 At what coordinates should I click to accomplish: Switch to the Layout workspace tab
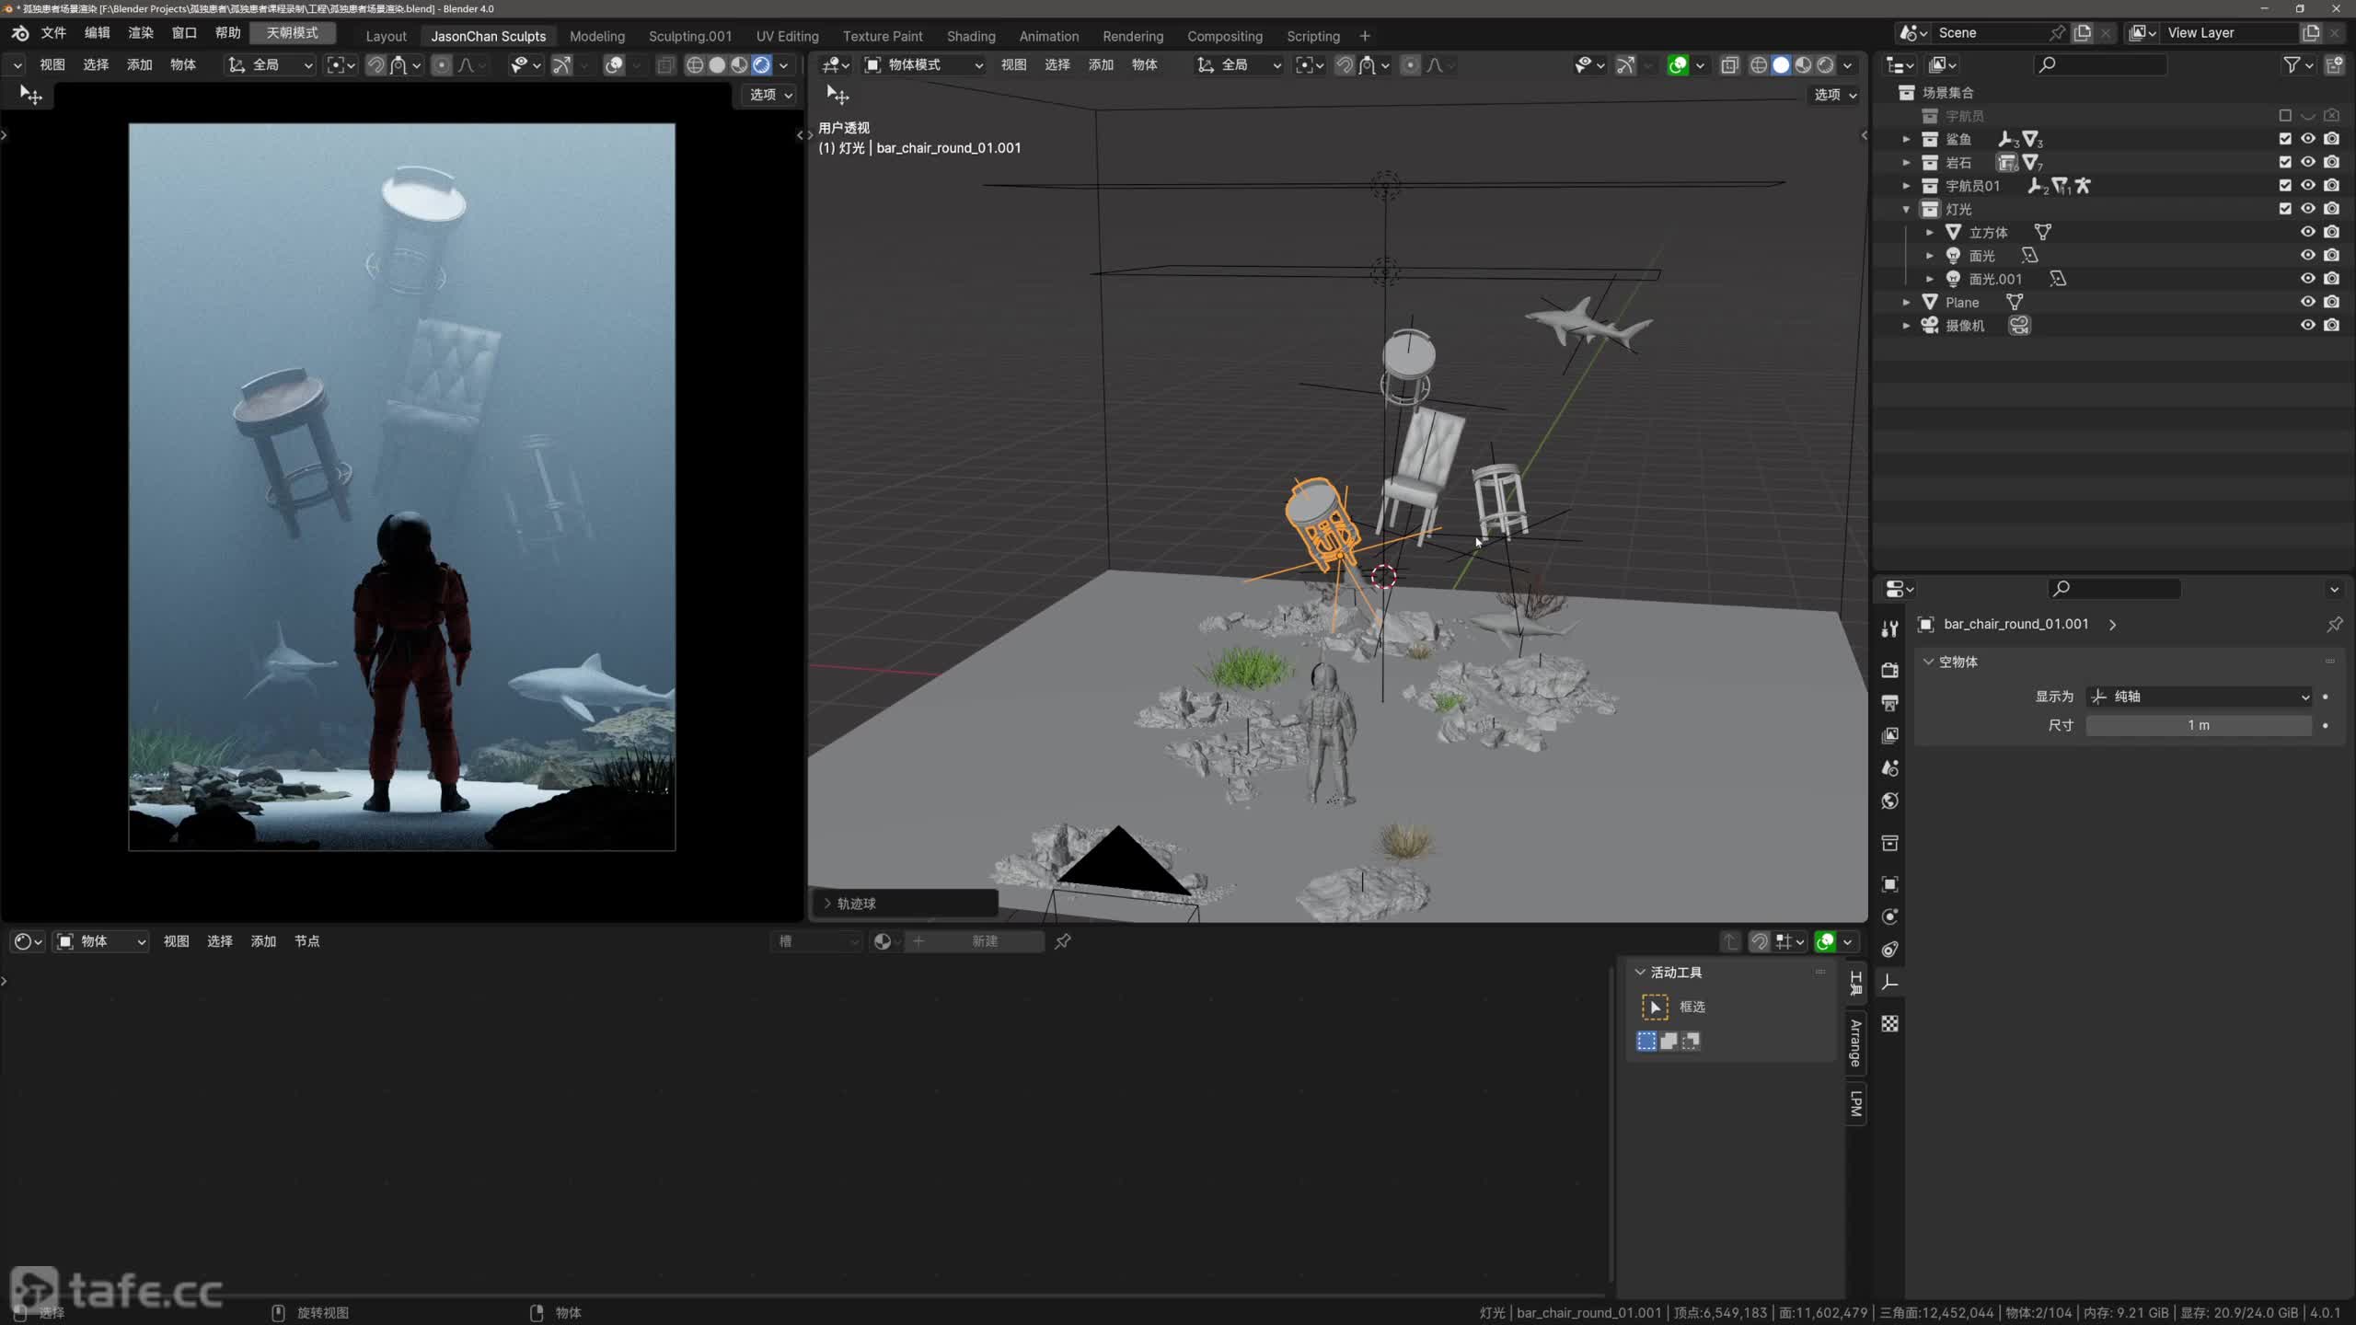pos(386,36)
